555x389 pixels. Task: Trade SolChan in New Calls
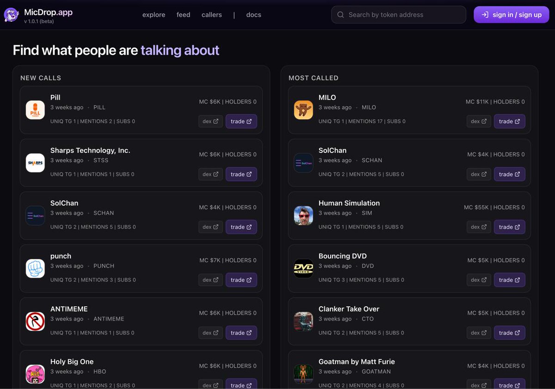click(x=241, y=227)
